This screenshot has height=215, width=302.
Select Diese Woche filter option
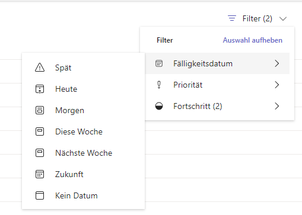[83, 131]
